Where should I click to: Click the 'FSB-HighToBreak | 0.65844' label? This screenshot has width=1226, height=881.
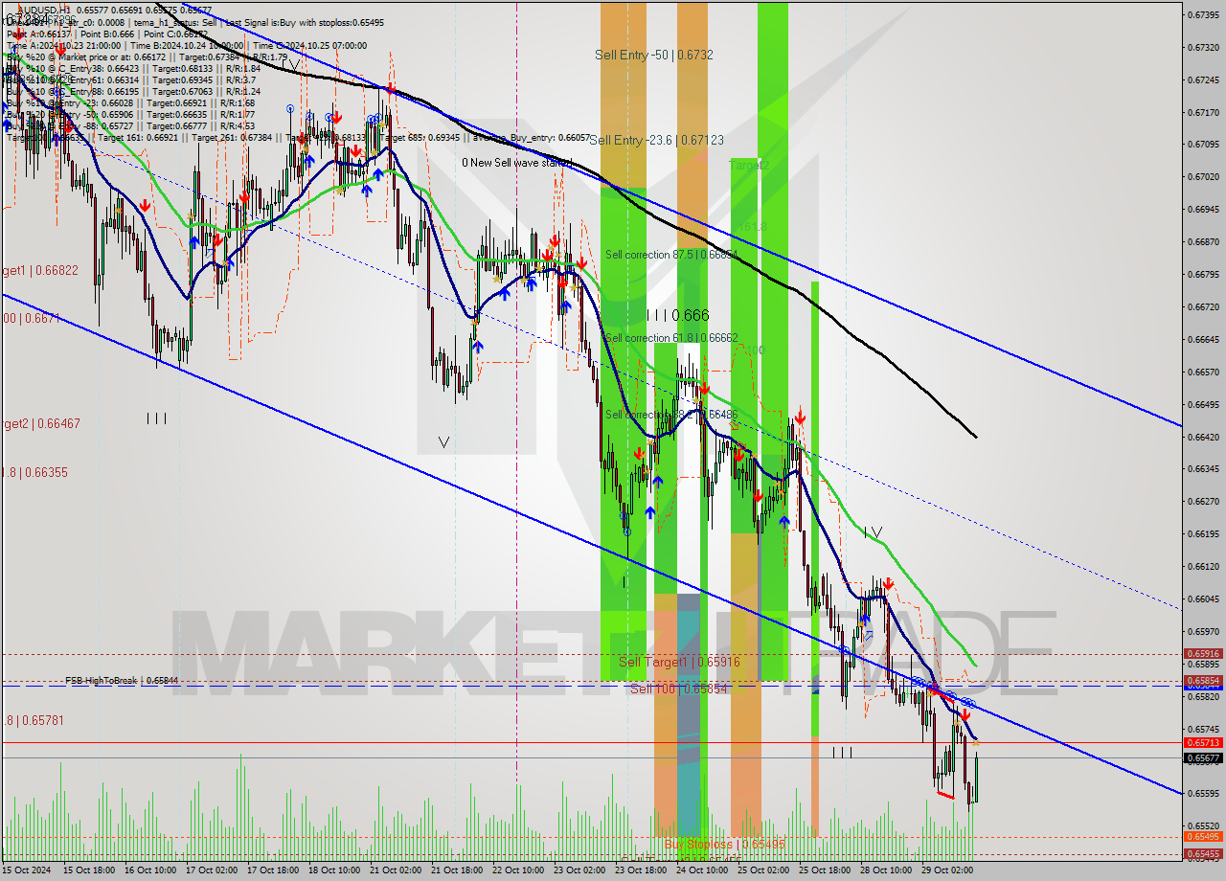(122, 681)
